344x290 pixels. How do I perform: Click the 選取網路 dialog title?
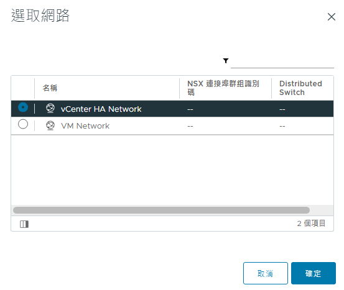[x=40, y=16]
